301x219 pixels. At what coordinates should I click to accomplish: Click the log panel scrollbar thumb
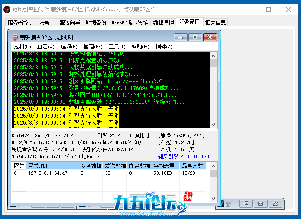click(x=213, y=63)
